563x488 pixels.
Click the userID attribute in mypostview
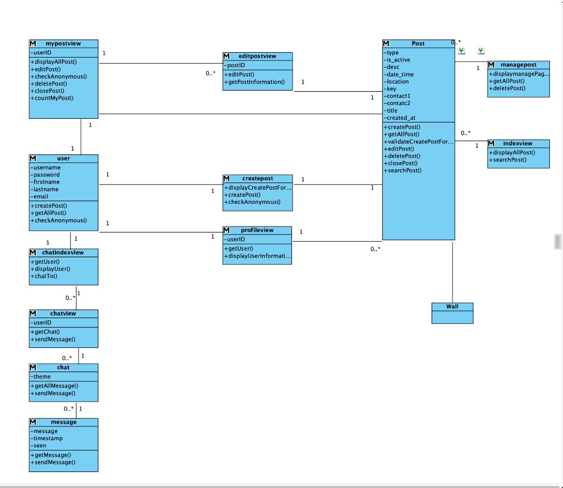42,52
